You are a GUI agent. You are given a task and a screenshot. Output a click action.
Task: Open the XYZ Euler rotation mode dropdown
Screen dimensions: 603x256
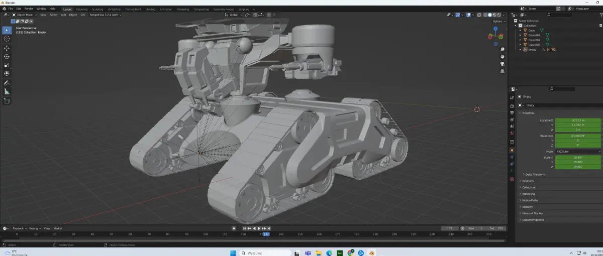(578, 151)
